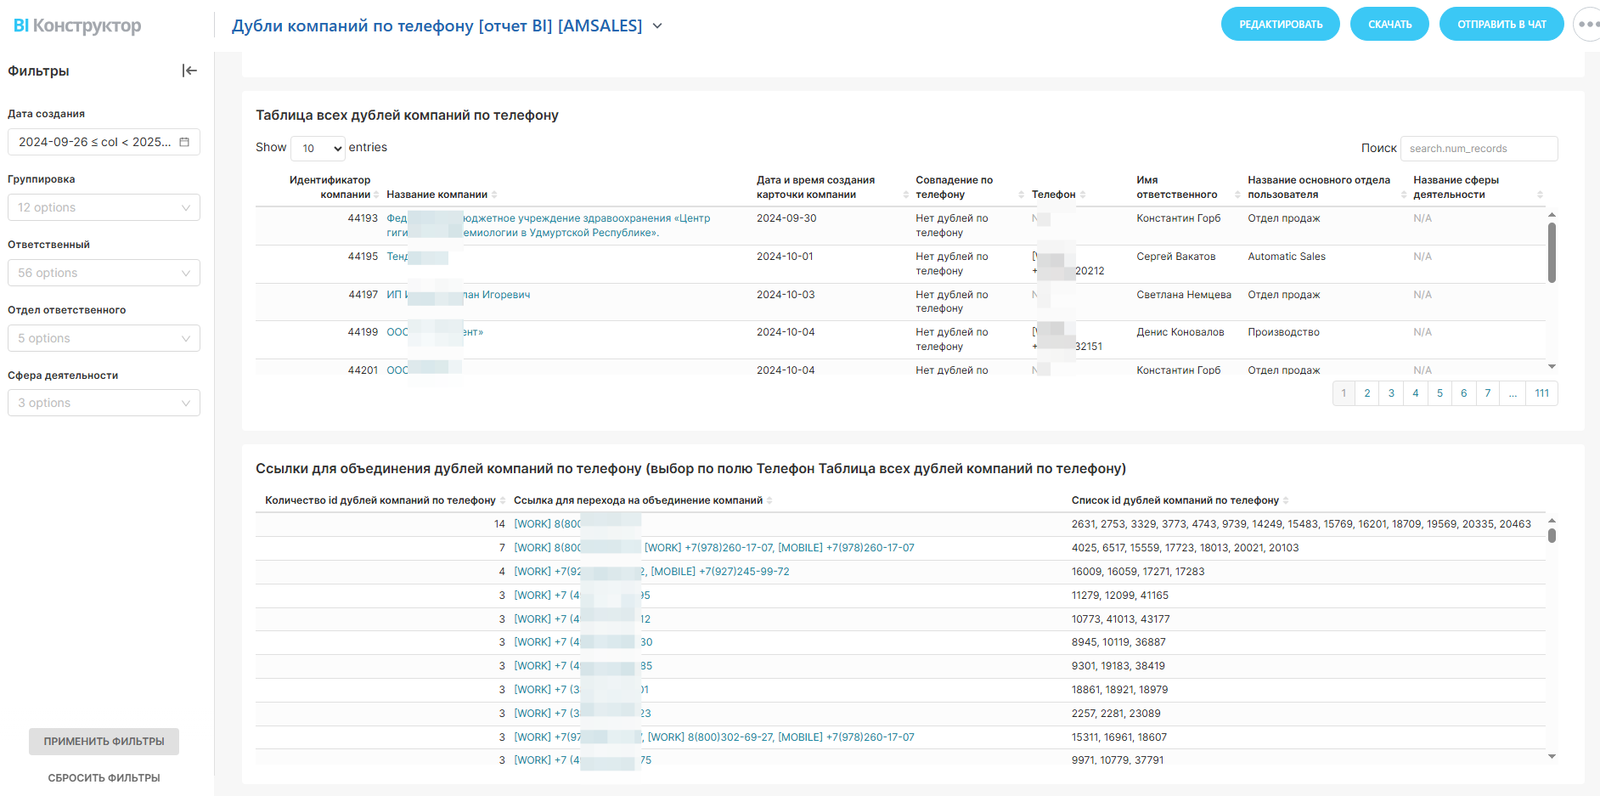Sort table by Название компании column
This screenshot has width=1600, height=796.
[x=494, y=195]
